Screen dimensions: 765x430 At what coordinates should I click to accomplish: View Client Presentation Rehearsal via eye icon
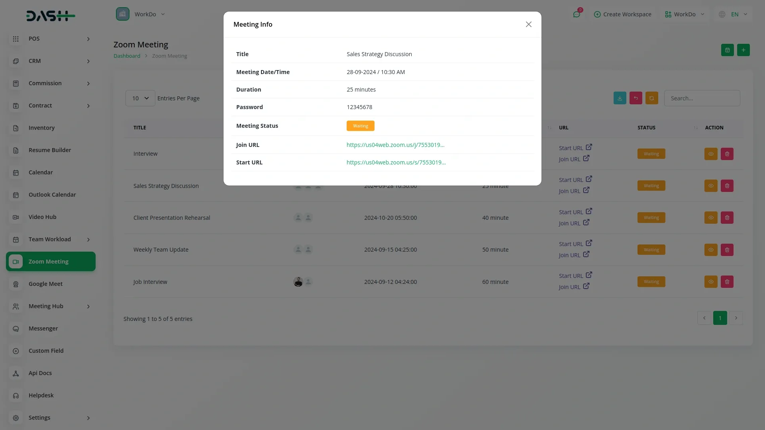point(710,218)
